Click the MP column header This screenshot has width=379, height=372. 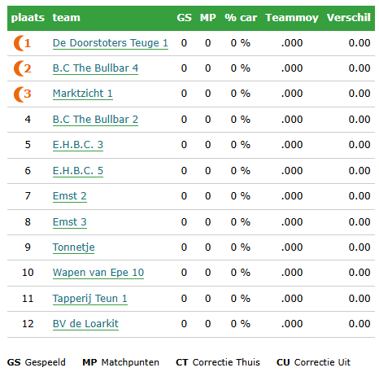click(x=208, y=18)
